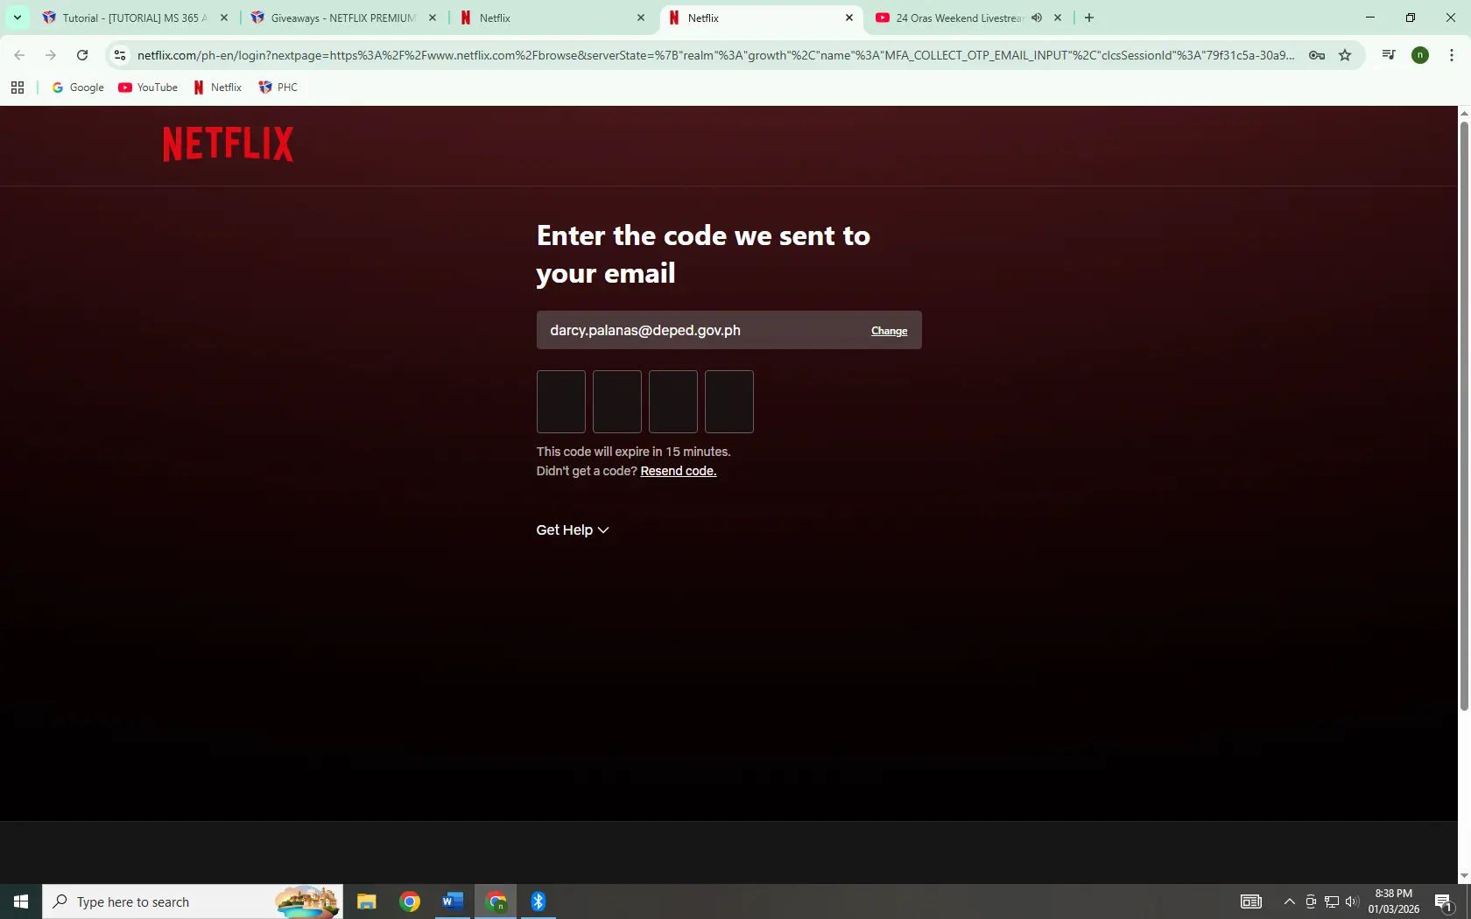This screenshot has width=1471, height=919.
Task: Open the PHC bookmark
Action: (278, 88)
